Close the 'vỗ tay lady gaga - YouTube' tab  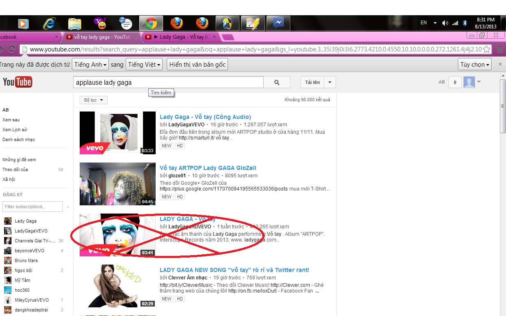point(136,37)
